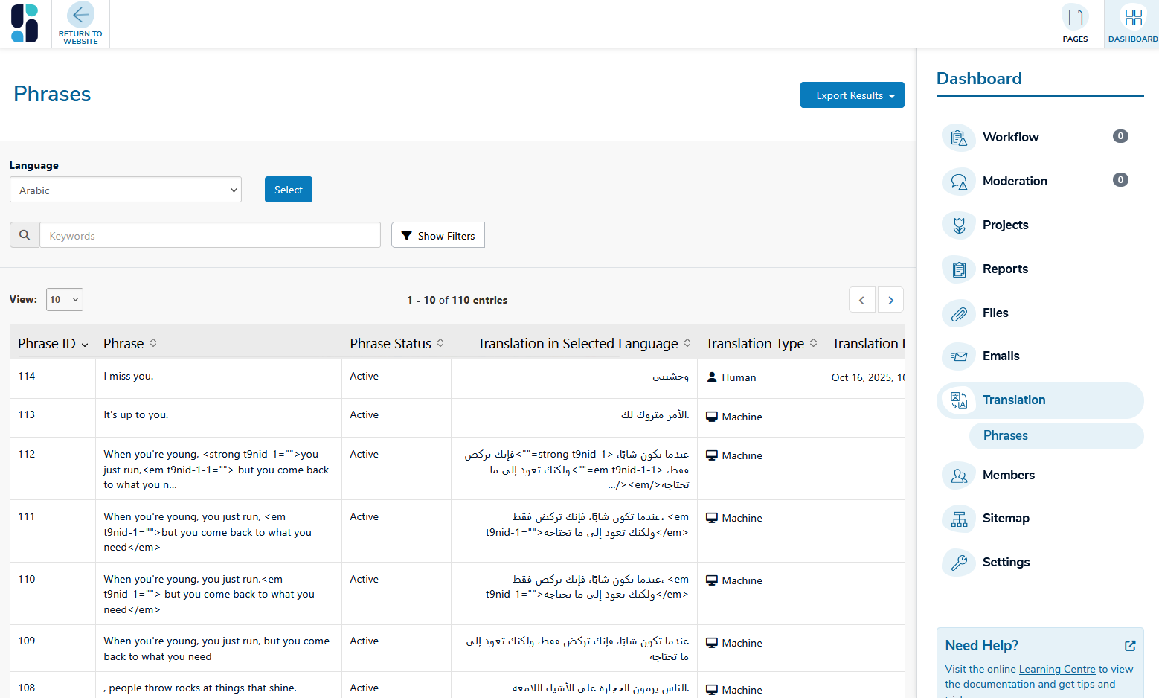Click the Show Filters button
1159x698 pixels.
point(438,235)
